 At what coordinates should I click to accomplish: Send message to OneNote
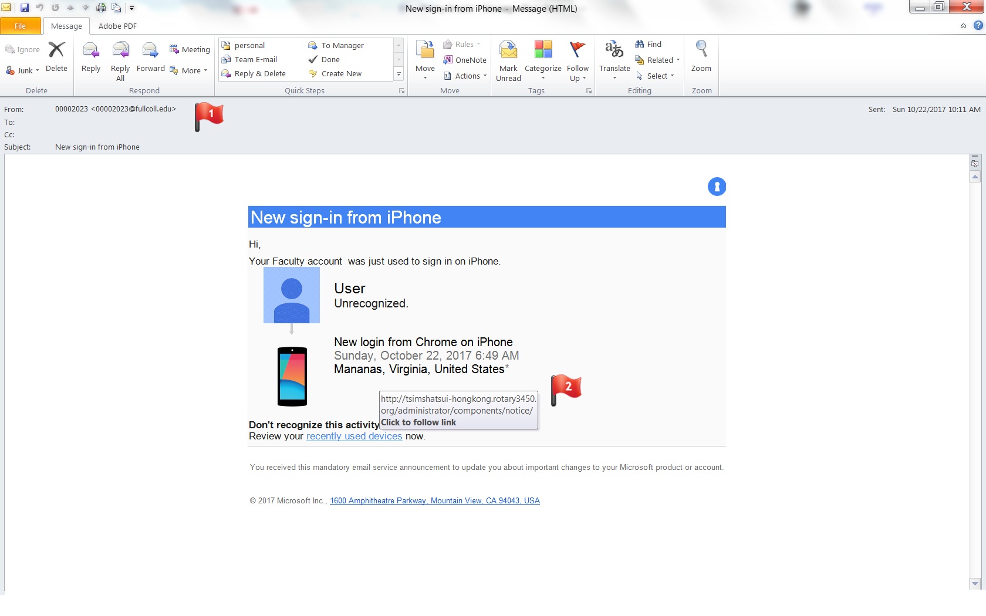click(465, 60)
